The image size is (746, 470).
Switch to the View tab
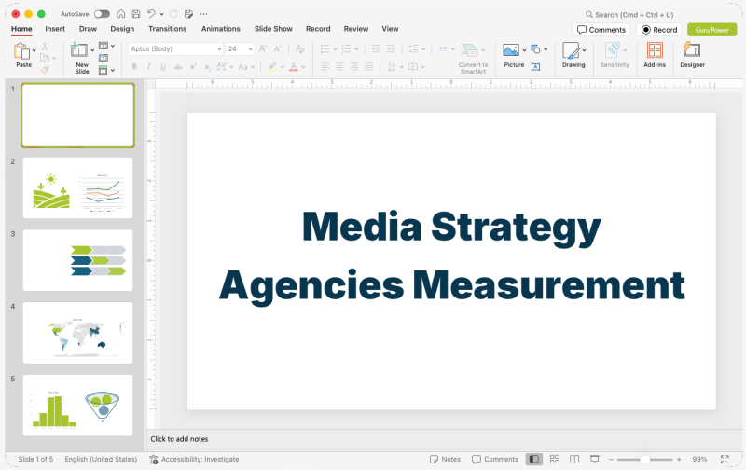pyautogui.click(x=390, y=29)
